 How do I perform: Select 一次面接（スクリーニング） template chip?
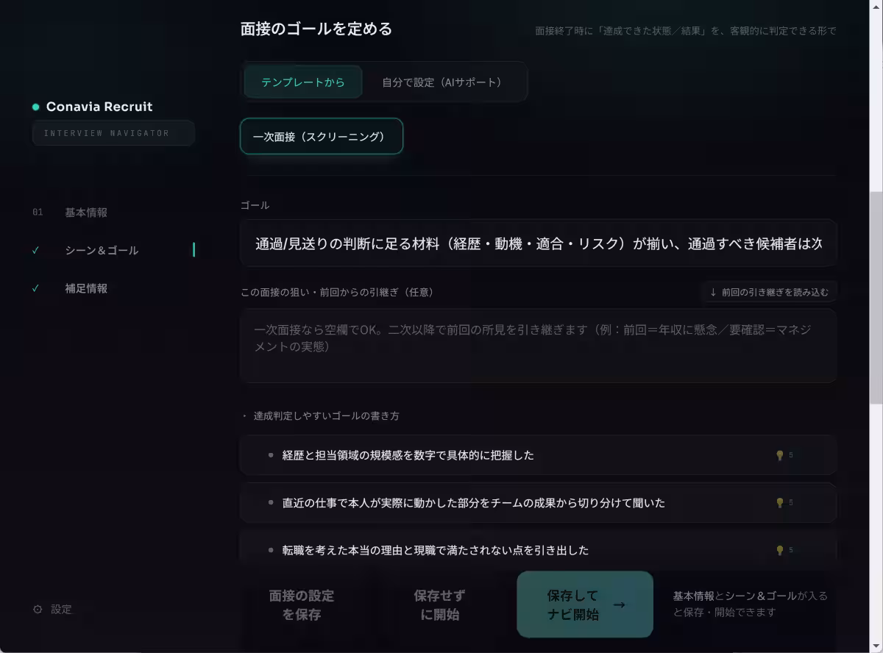pos(322,137)
